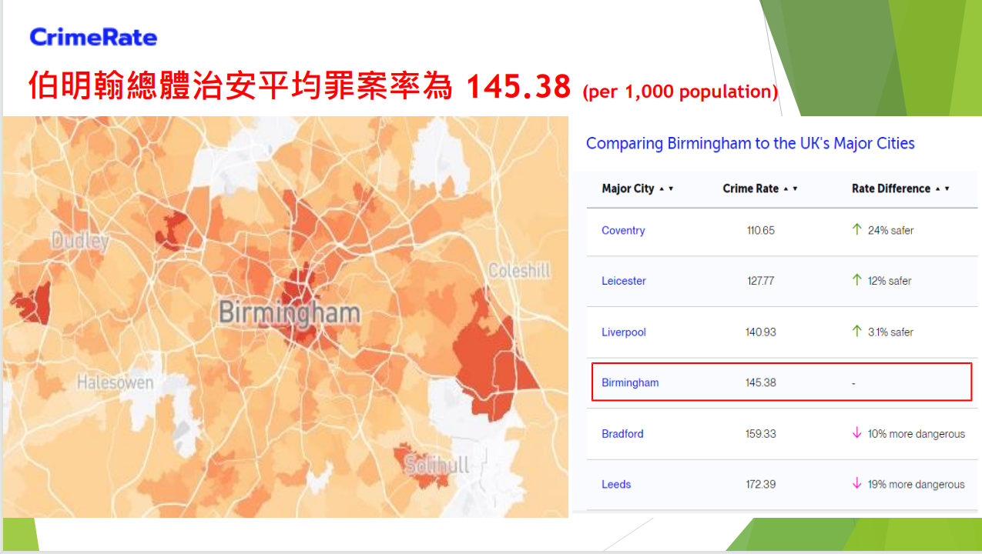
Task: Click green up arrow beside 24% safer
Action: [x=856, y=229]
